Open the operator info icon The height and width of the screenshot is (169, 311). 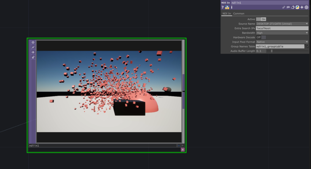pos(231,7)
